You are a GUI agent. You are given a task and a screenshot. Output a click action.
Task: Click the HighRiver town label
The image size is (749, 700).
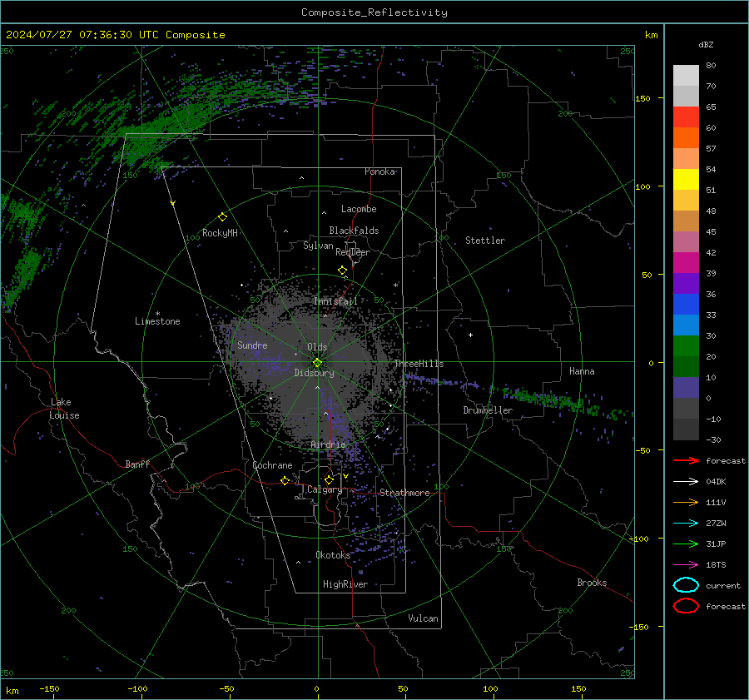click(x=345, y=584)
